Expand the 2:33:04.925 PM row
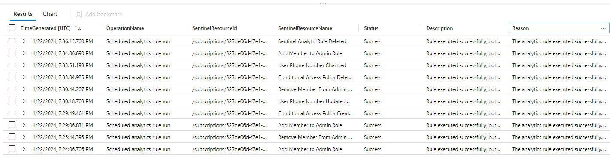The width and height of the screenshot is (610, 157). pos(24,77)
